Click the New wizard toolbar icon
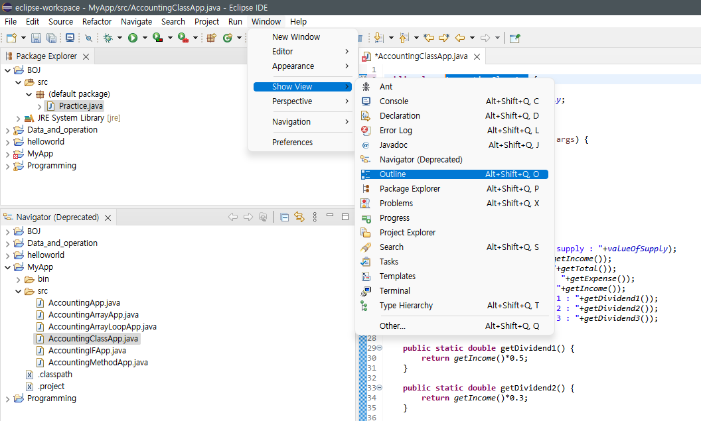Image resolution: width=701 pixels, height=421 pixels. tap(11, 38)
